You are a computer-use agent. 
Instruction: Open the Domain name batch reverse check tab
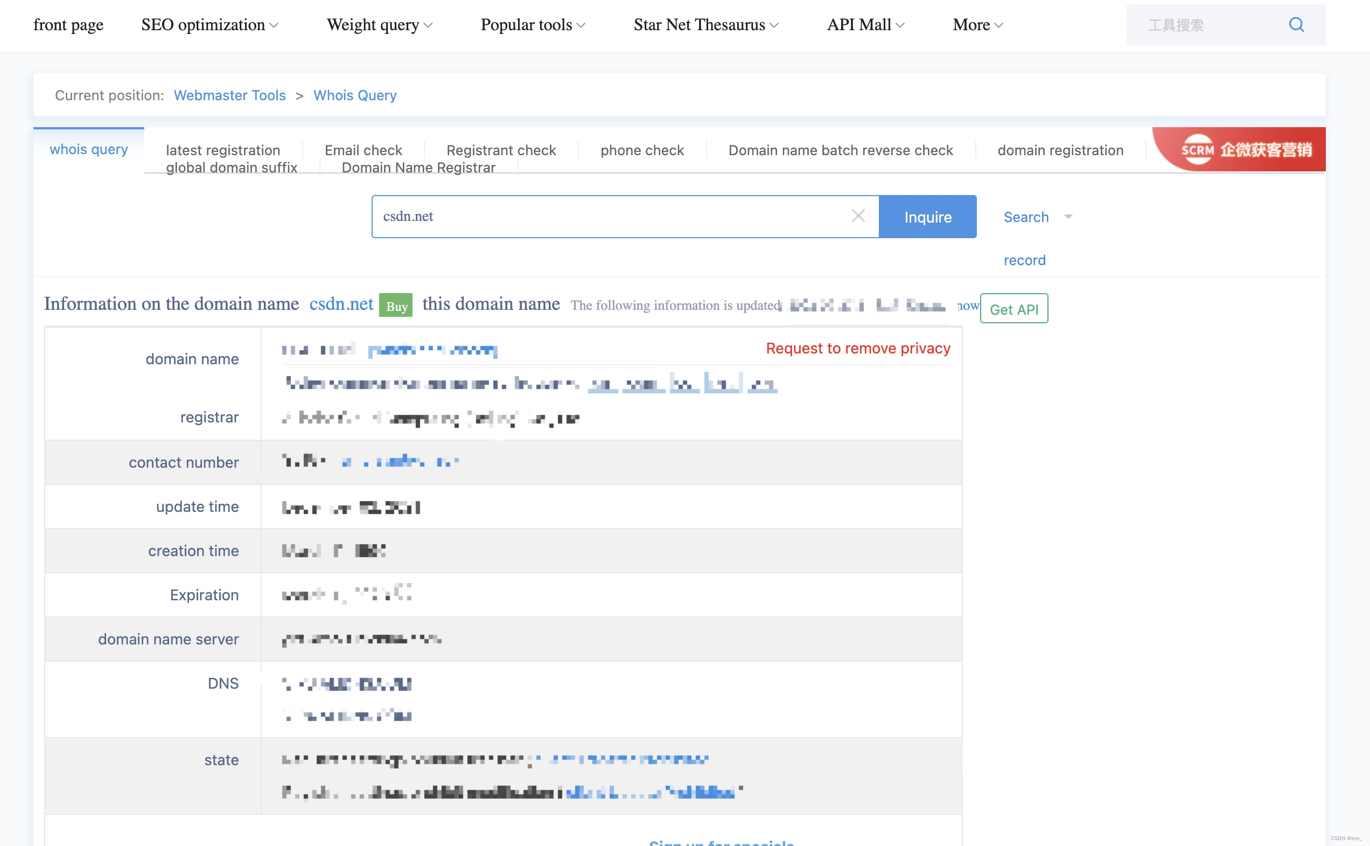pos(841,150)
